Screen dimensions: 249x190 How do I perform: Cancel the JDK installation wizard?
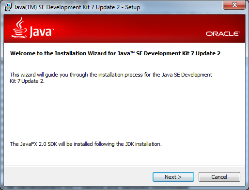(219, 177)
